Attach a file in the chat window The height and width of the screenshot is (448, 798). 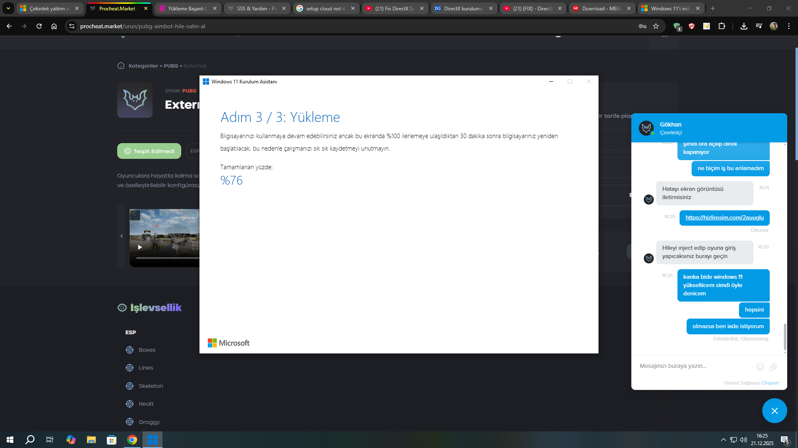pyautogui.click(x=773, y=367)
